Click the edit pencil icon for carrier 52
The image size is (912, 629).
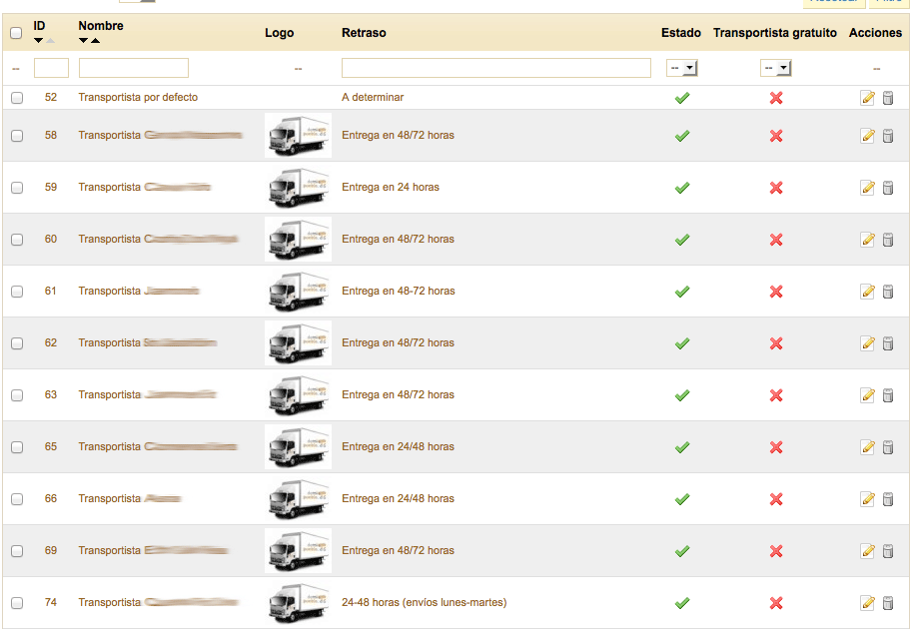(867, 98)
